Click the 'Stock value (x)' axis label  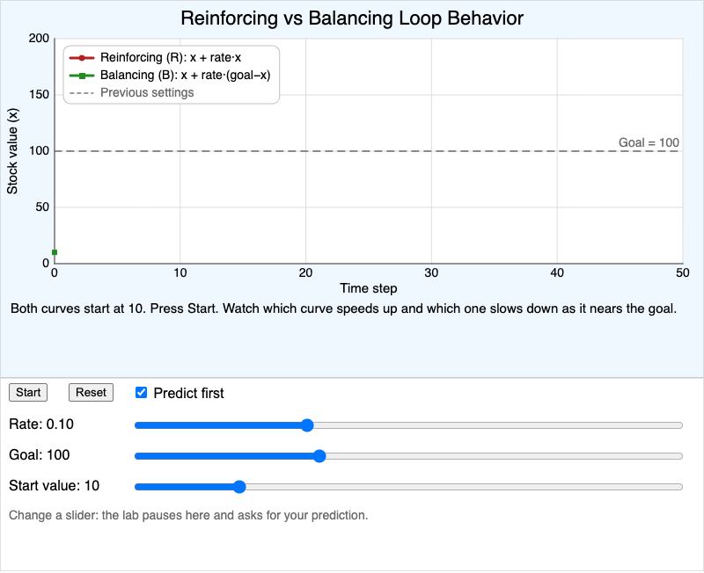click(12, 151)
